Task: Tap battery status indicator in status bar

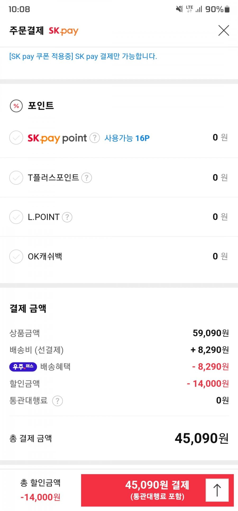Action: 227,9
